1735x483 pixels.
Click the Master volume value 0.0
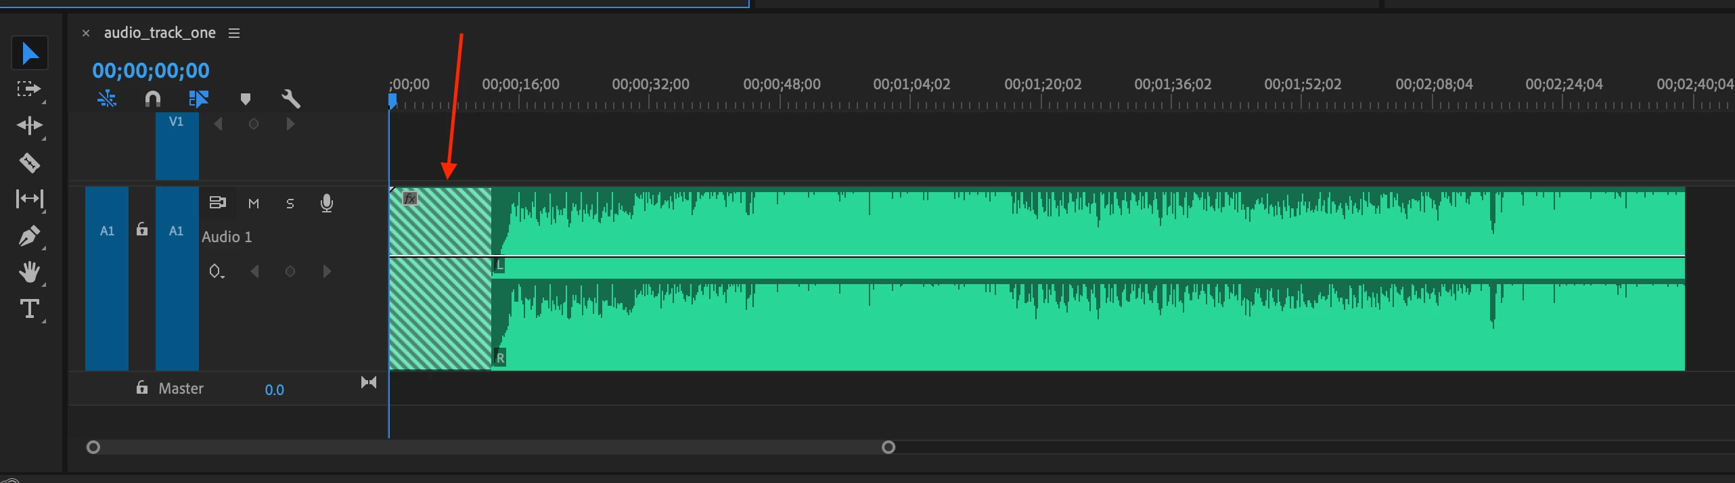(x=274, y=390)
